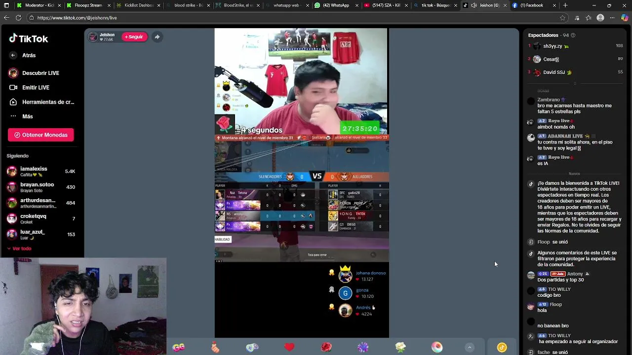
Task: Open croketqvq followed live channel
Action: coord(41,218)
